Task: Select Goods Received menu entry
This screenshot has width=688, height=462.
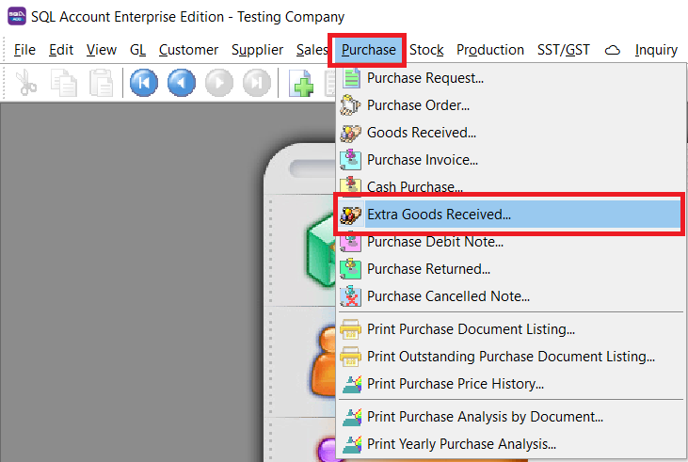Action: pyautogui.click(x=421, y=133)
